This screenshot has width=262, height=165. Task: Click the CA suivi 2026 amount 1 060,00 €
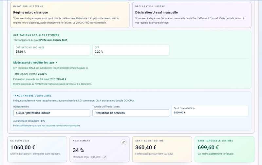click(23, 147)
